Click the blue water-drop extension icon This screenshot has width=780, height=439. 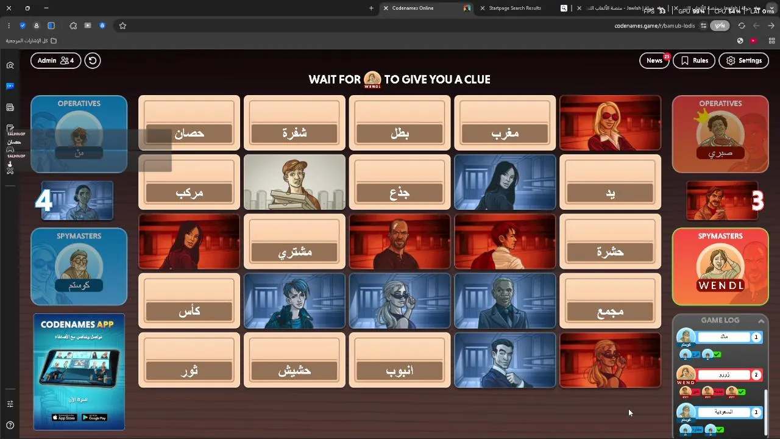pos(102,26)
